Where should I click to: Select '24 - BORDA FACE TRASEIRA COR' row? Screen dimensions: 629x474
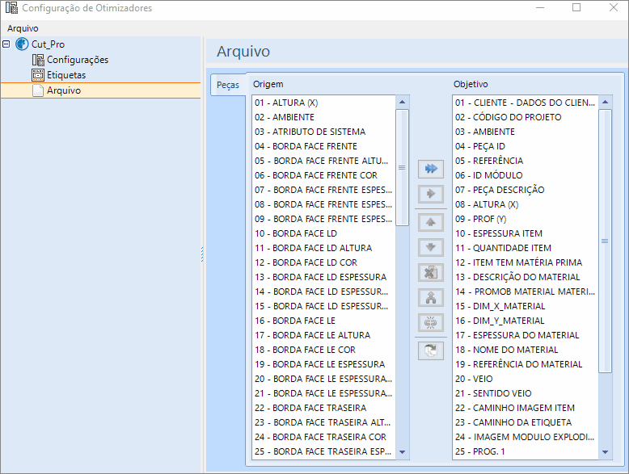click(323, 437)
